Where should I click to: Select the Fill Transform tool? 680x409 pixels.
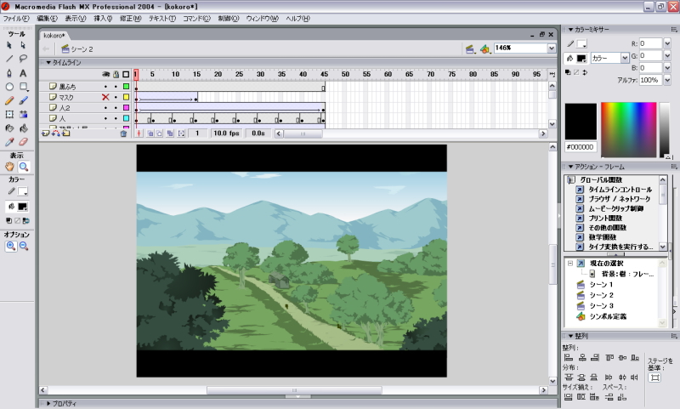(x=23, y=115)
